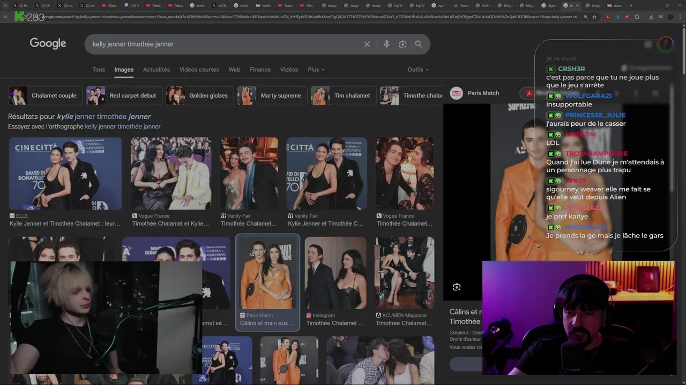The image size is (686, 385).
Task: Search inside the image with the Lens icon
Action: (x=457, y=287)
